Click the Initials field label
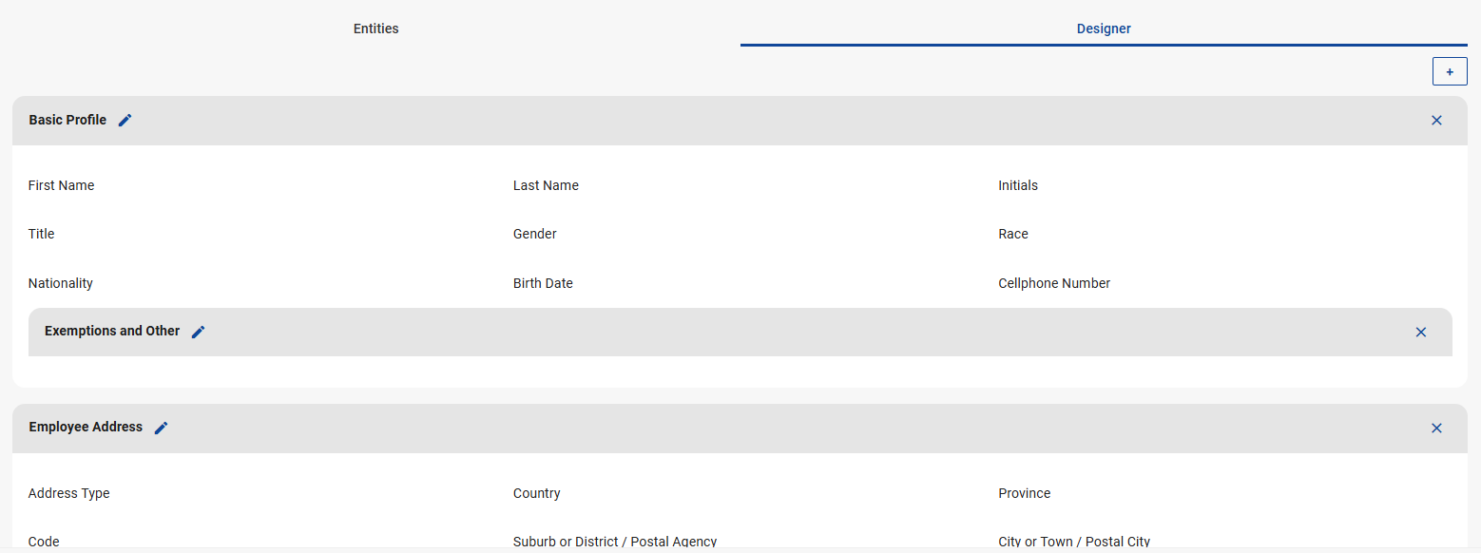 click(x=1018, y=185)
